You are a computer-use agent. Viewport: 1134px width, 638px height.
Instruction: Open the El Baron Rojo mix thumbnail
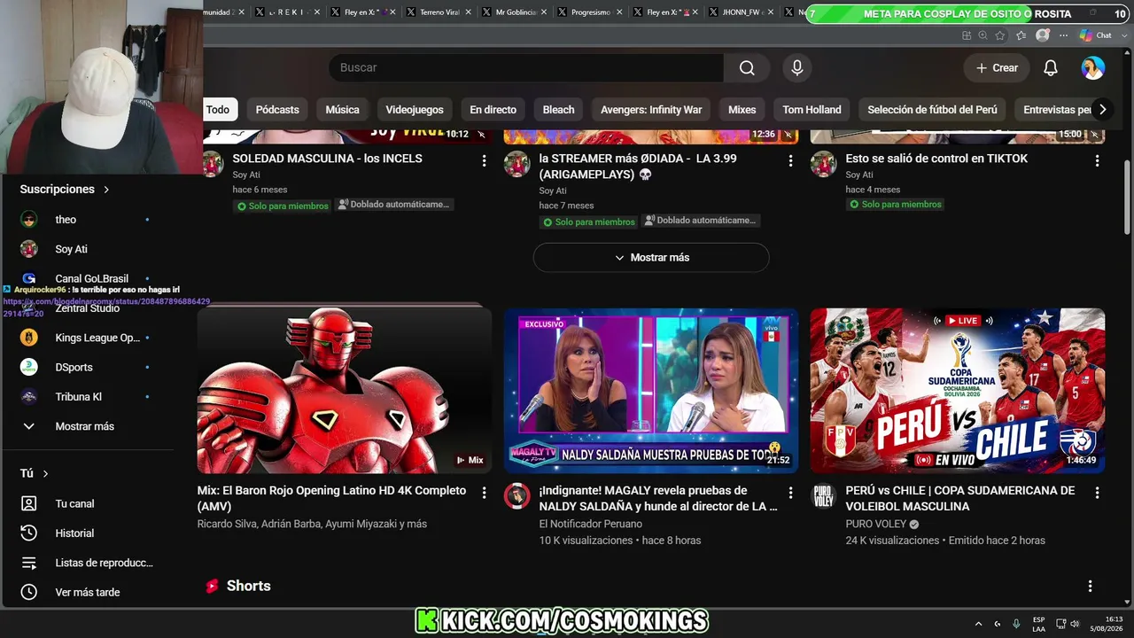(344, 391)
